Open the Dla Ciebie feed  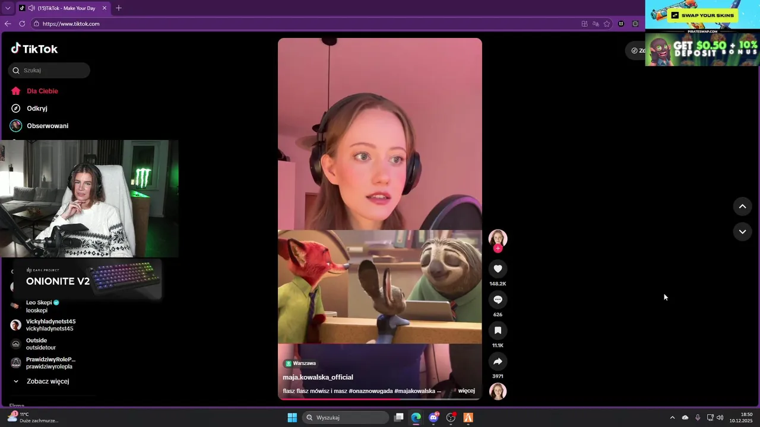click(43, 91)
